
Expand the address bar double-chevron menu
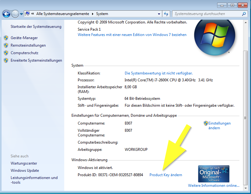[33, 14]
